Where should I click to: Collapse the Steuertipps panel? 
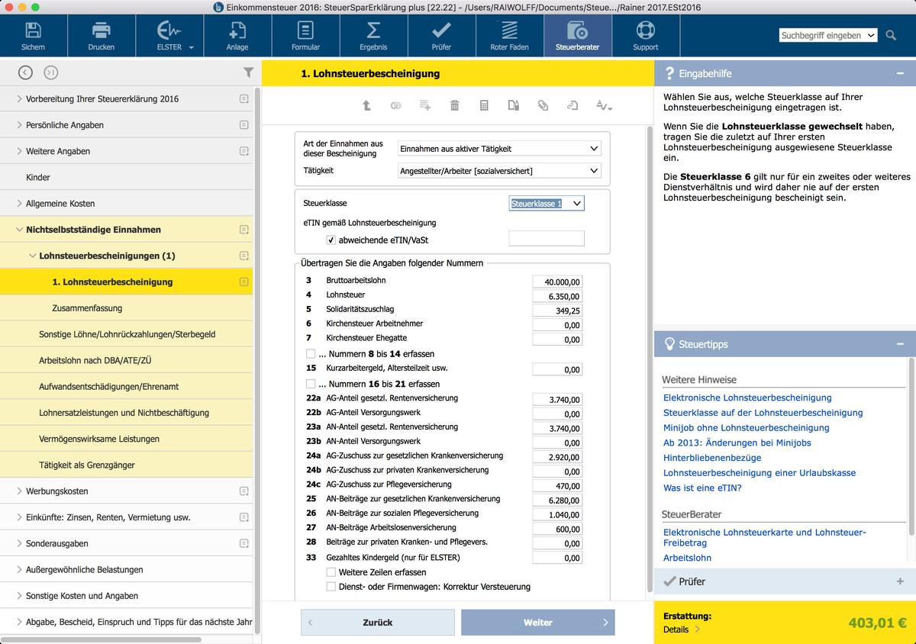click(x=901, y=344)
